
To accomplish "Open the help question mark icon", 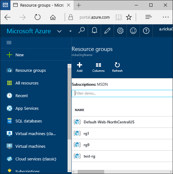I will [146, 31].
